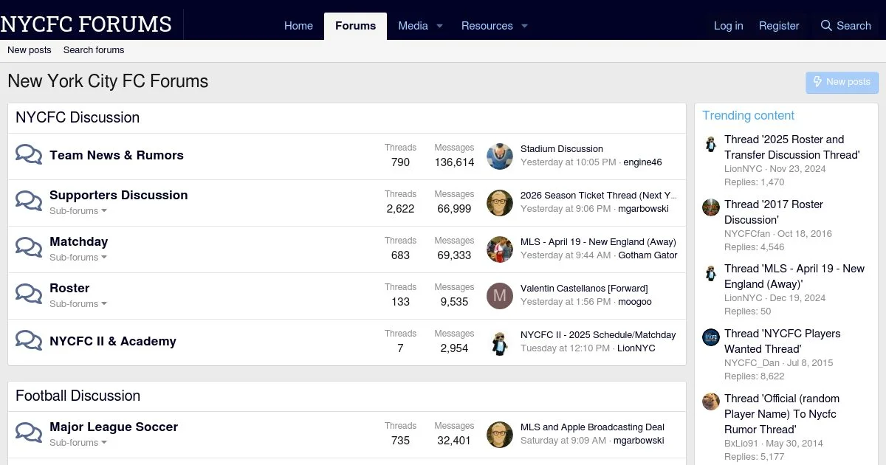
Task: Click 'Yesterday at 10:05 PM' timestamp
Action: [568, 162]
